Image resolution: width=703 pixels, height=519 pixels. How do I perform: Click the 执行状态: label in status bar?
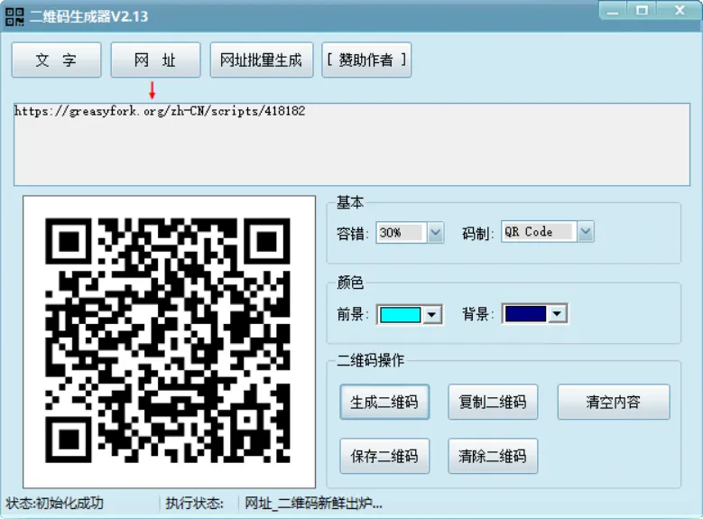pyautogui.click(x=195, y=504)
